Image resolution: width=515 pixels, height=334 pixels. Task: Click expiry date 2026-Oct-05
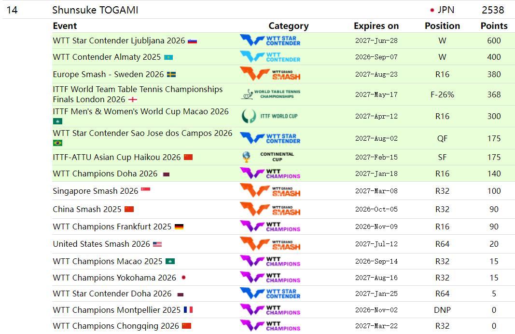(x=376, y=209)
